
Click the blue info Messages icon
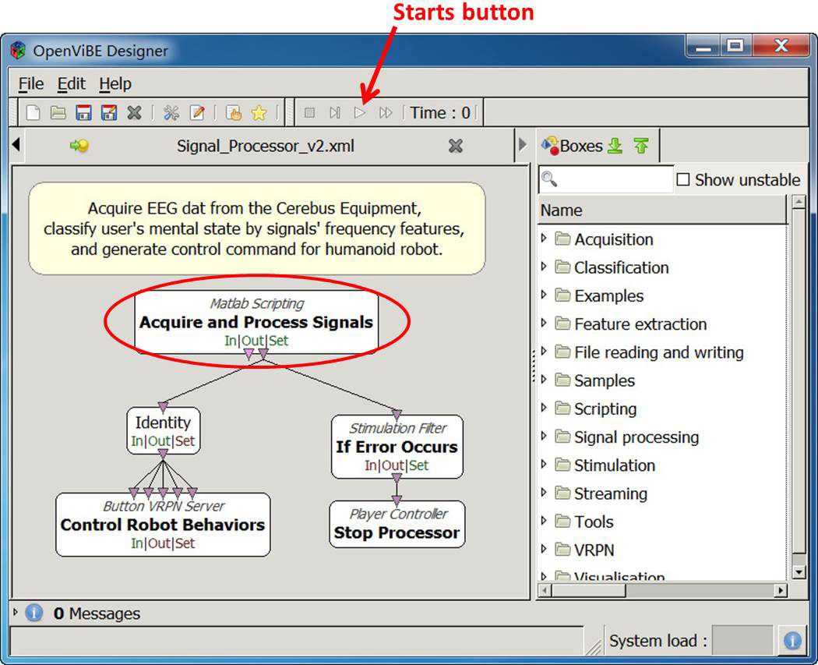pos(34,612)
